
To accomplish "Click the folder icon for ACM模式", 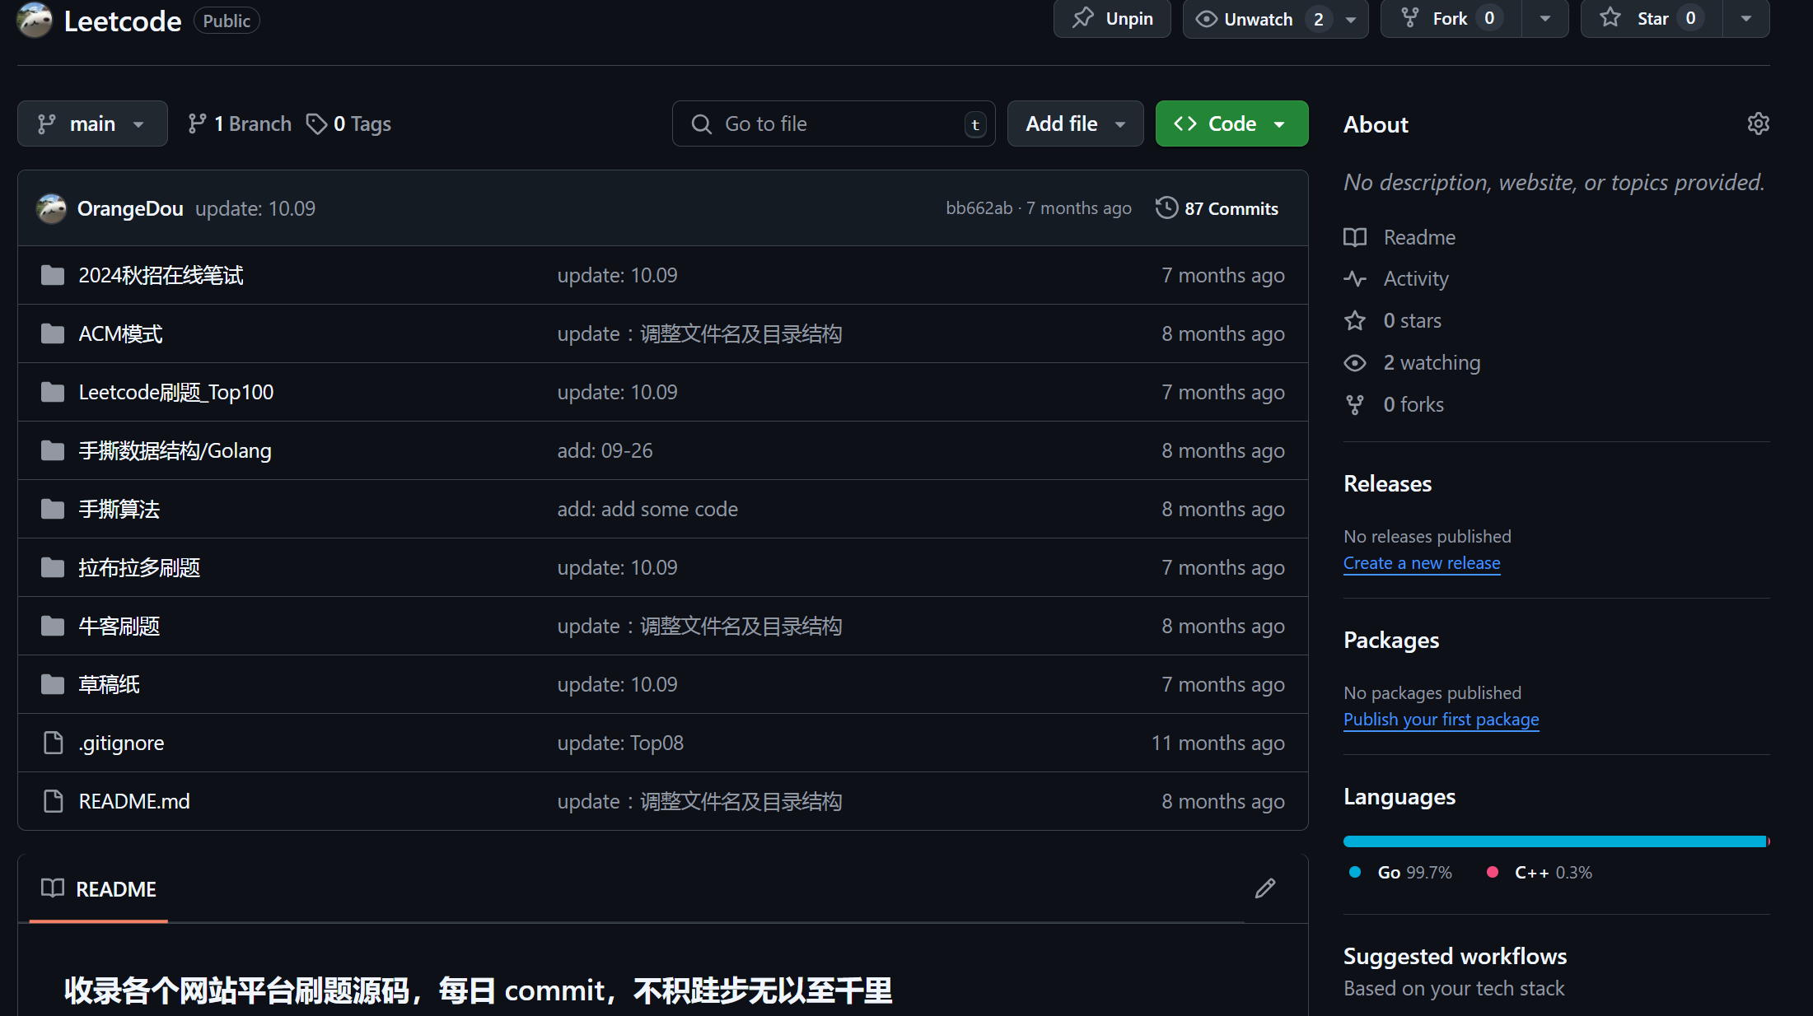I will tap(53, 333).
